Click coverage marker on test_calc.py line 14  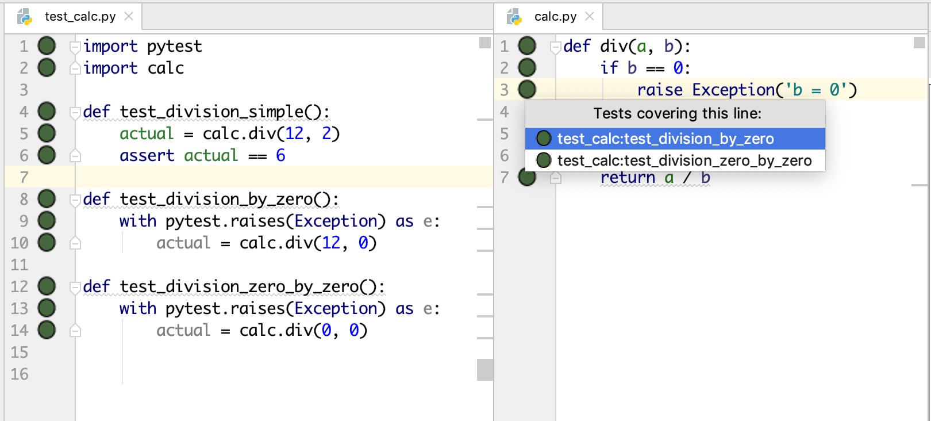coord(47,330)
